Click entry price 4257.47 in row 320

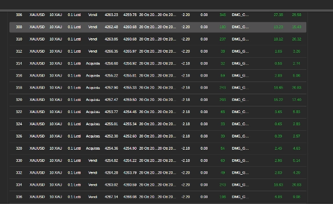coord(112,100)
